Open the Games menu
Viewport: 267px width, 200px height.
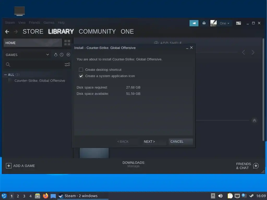[x=49, y=23]
